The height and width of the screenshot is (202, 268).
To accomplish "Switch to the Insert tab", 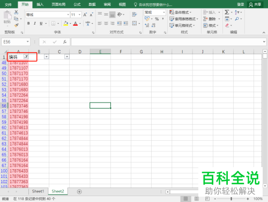I will coord(40,4).
